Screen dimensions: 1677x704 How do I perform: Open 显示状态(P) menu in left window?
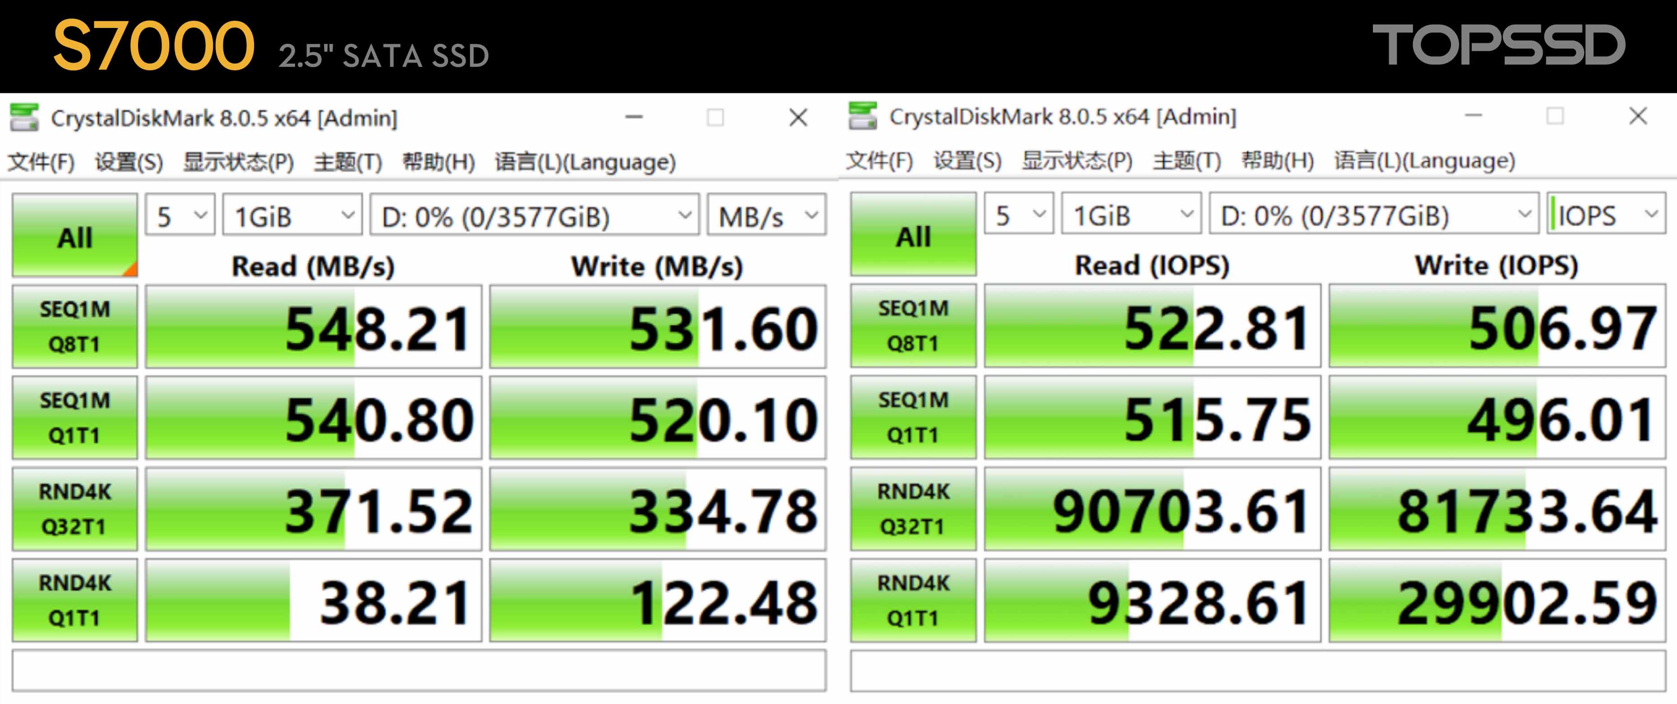pyautogui.click(x=238, y=161)
